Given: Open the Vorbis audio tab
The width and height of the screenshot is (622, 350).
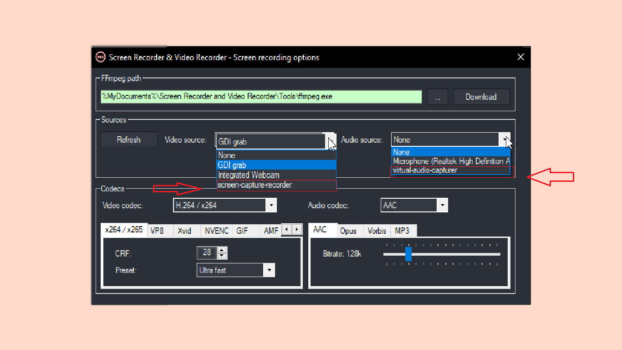Looking at the screenshot, I should 377,231.
